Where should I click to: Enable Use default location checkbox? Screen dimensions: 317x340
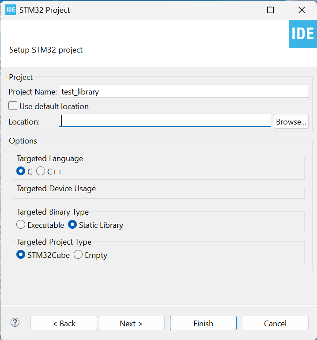(13, 106)
